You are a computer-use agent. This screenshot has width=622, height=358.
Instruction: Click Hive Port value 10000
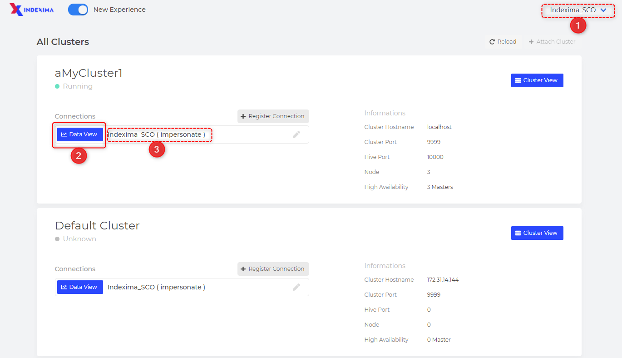[x=435, y=157]
